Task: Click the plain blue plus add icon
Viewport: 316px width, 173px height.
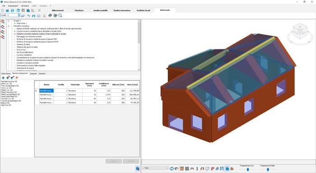Action: (x=3, y=78)
